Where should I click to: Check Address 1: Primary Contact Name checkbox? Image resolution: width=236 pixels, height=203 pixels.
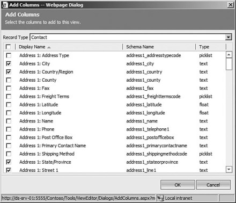(9, 146)
